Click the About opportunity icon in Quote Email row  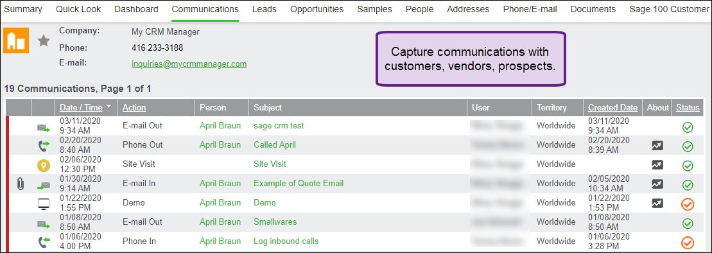click(x=657, y=184)
